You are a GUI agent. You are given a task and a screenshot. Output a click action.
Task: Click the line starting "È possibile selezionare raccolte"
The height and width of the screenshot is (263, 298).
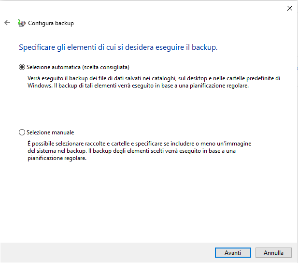(x=139, y=144)
